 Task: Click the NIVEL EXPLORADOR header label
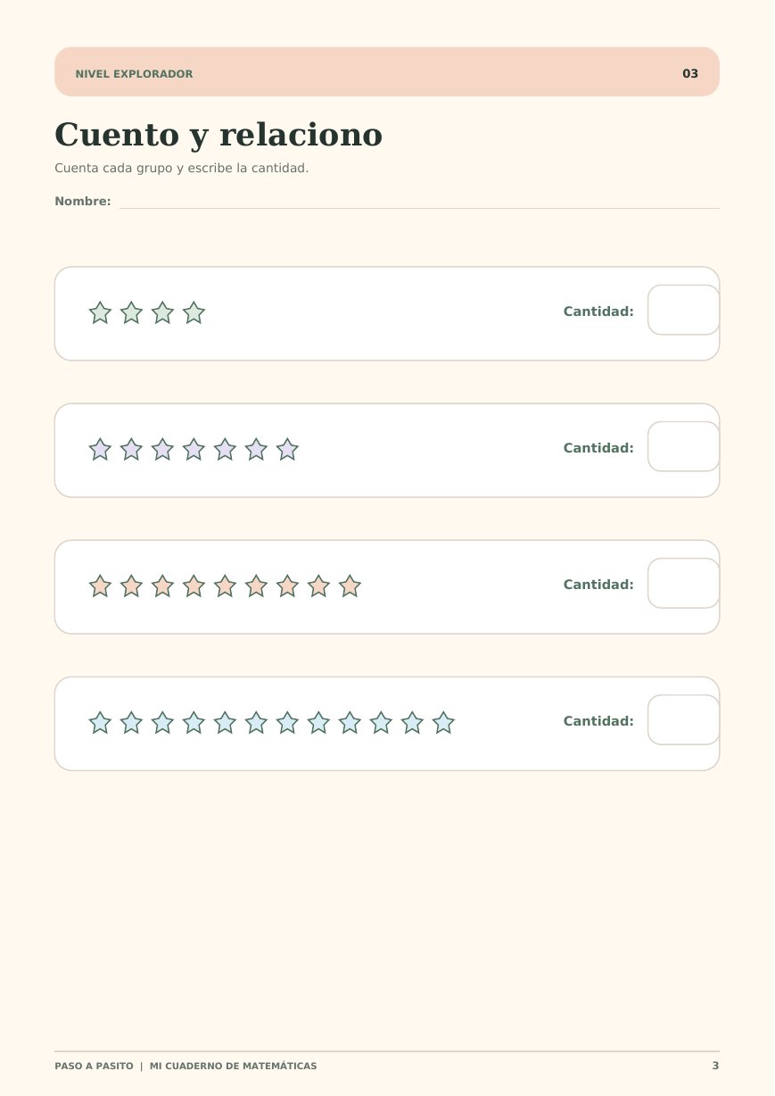[x=134, y=74]
